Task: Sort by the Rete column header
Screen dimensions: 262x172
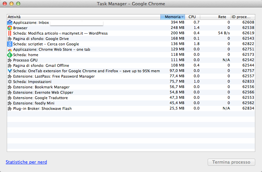Action: point(222,17)
